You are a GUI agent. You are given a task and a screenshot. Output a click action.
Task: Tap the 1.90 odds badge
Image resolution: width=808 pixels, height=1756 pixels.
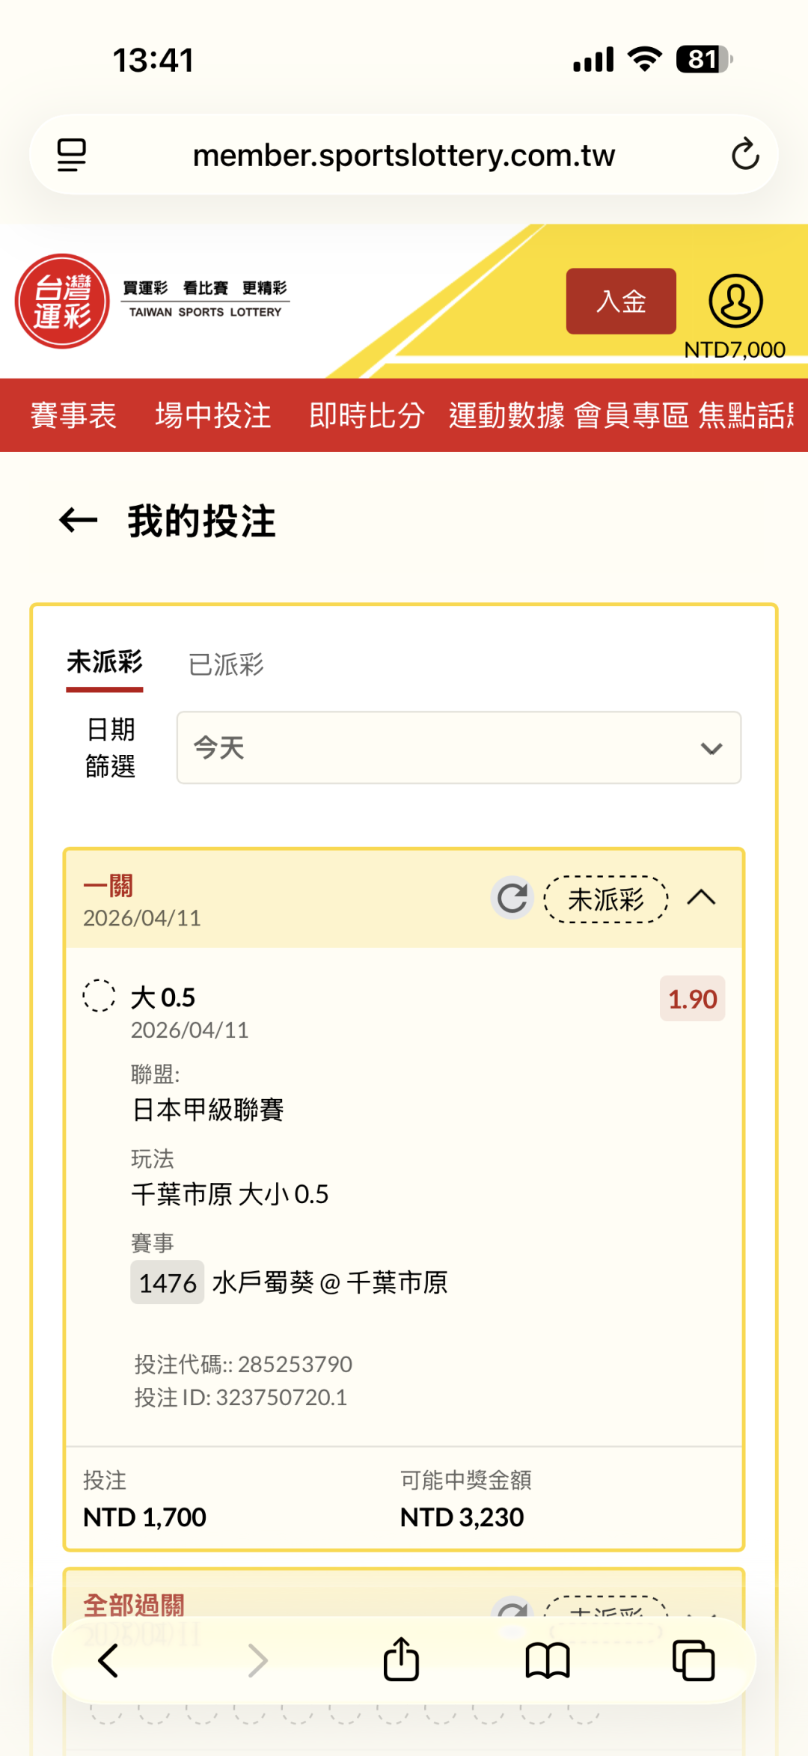[692, 999]
